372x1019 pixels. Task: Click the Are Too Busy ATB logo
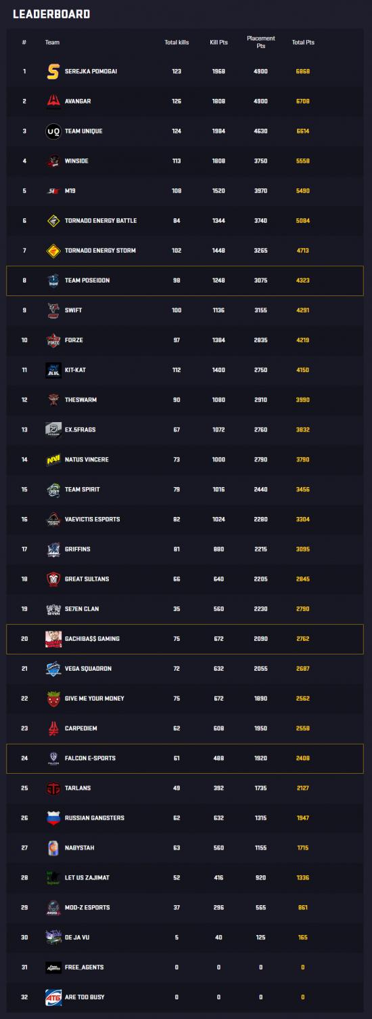[x=53, y=997]
